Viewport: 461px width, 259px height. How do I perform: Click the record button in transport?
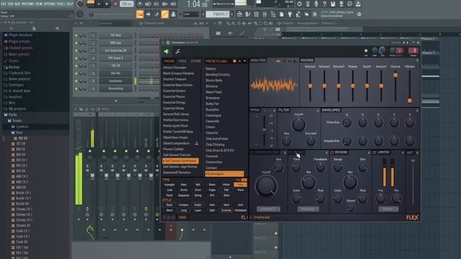[115, 4]
